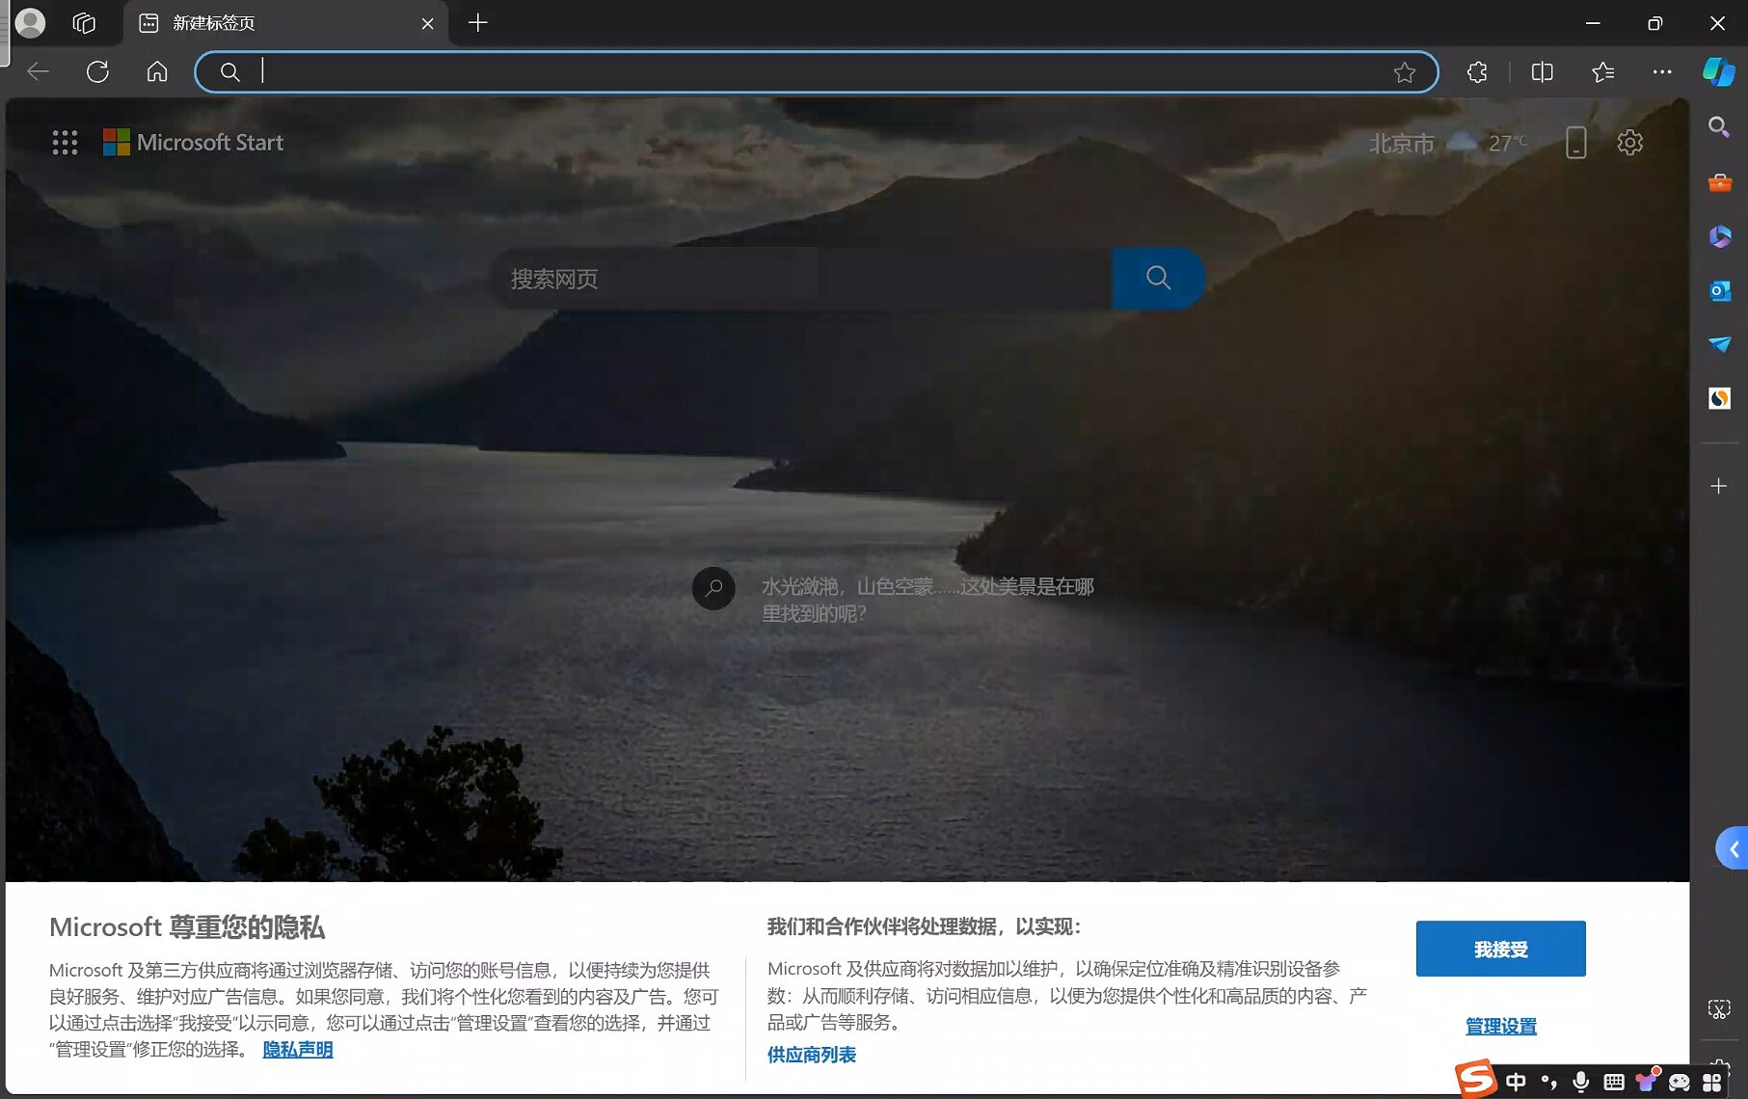
Task: Open the Copilot icon in toolbar
Action: (1718, 72)
